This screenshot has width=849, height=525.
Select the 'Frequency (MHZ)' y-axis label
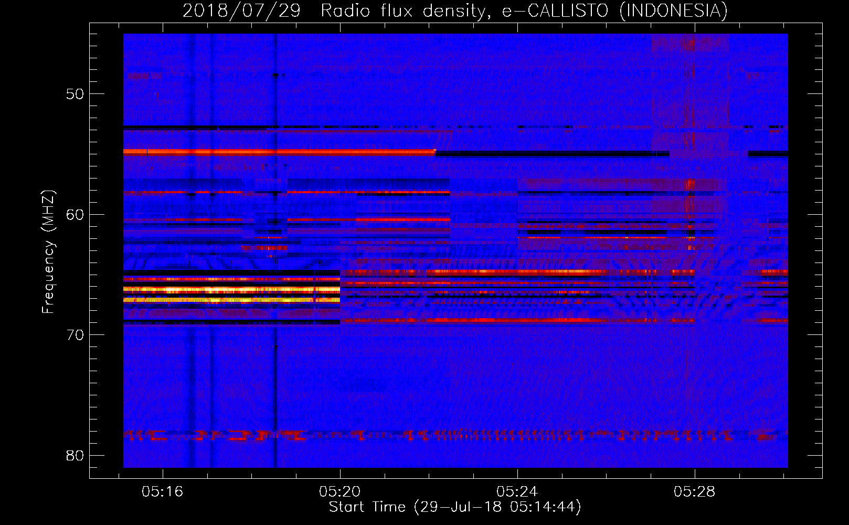click(x=48, y=252)
